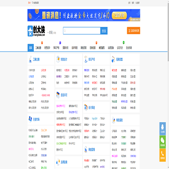
Task: Click the 网站建设 category card icon
Action: tap(85, 149)
